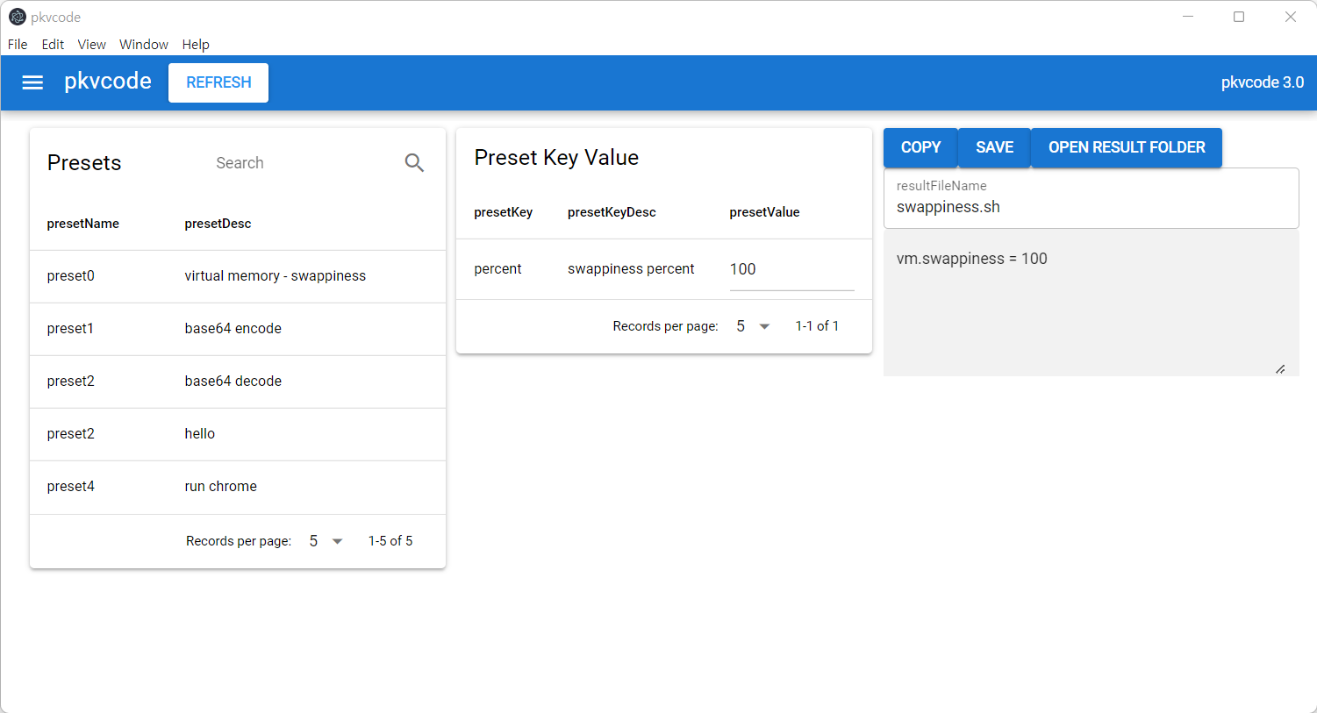
Task: Click the search magnifier icon in Presets
Action: pyautogui.click(x=414, y=162)
